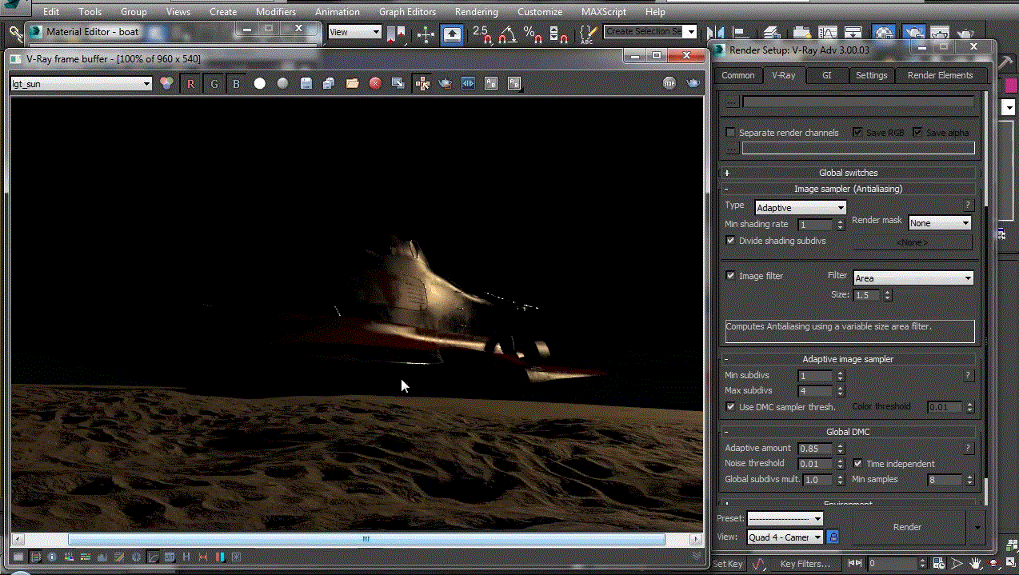Open the Curve Editor from main toolbar
1019x575 pixels.
(x=827, y=33)
